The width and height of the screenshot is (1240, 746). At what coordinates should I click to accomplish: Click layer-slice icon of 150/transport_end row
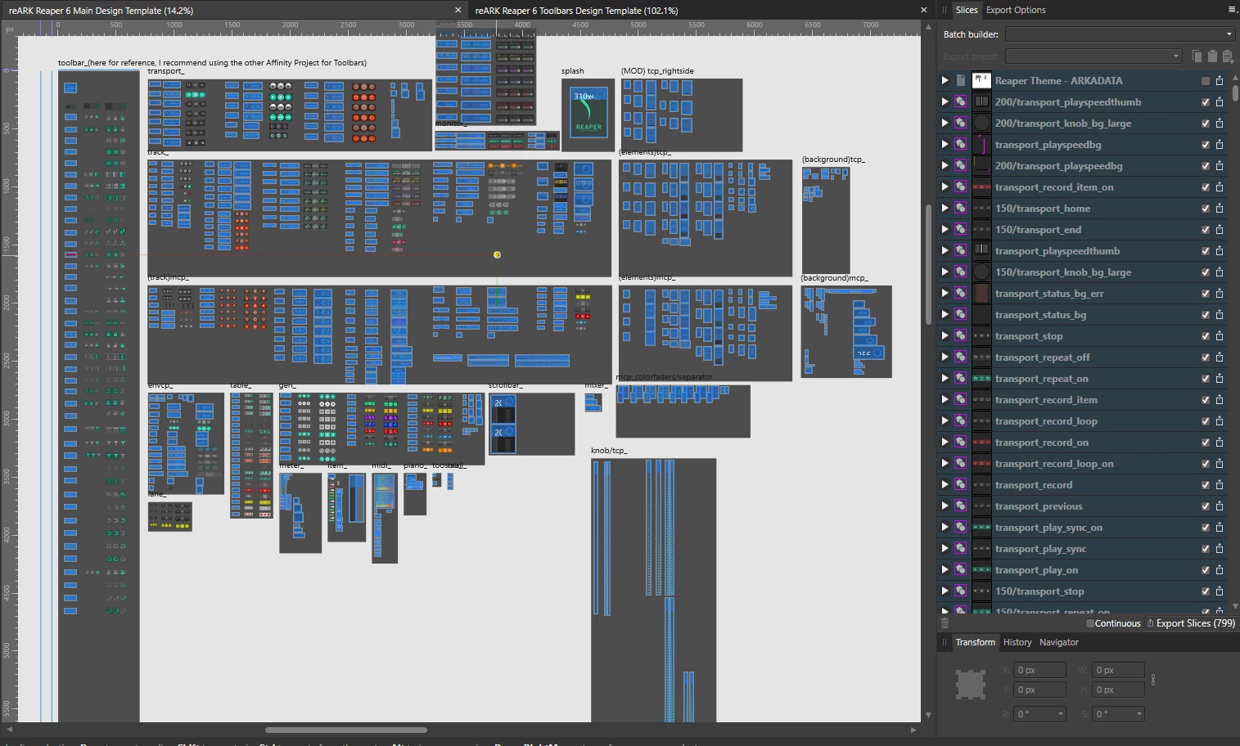[960, 229]
